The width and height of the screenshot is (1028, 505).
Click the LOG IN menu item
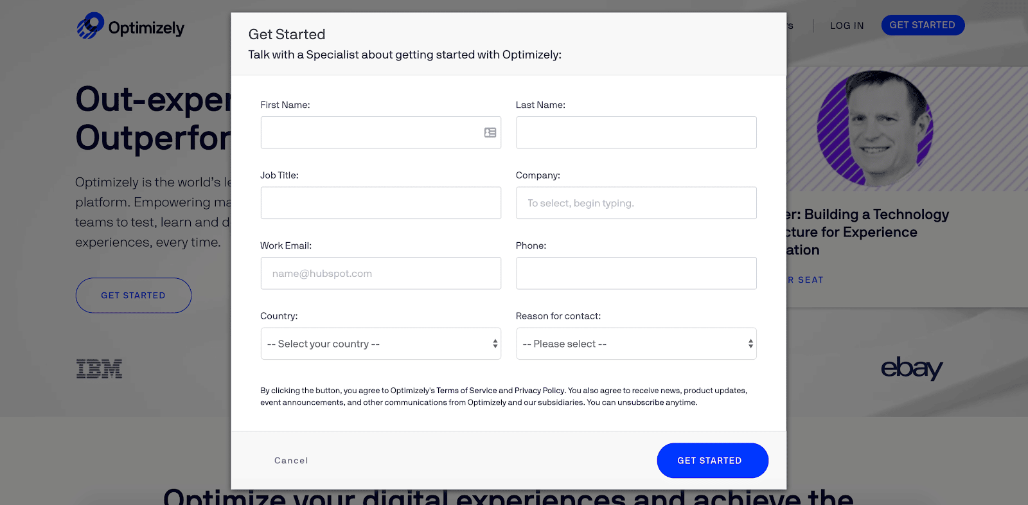846,26
